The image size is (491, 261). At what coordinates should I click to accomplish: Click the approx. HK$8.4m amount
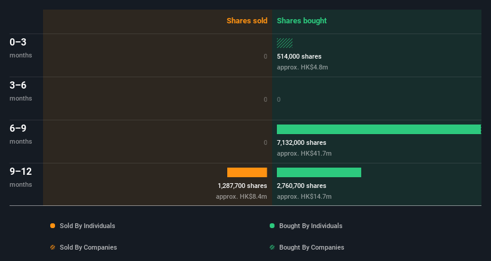[x=242, y=196]
